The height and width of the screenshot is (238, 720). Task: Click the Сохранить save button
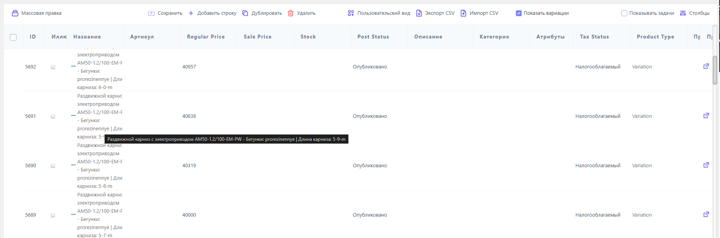pyautogui.click(x=165, y=13)
